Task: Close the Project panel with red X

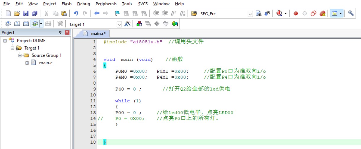Action: click(67, 32)
